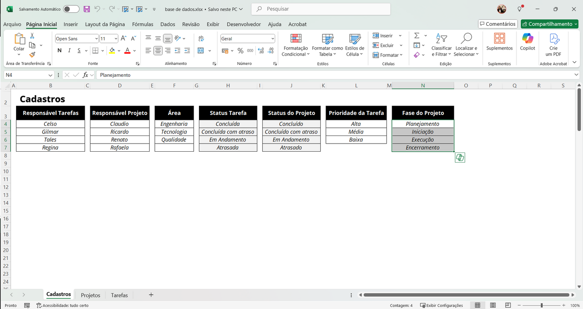Open the Comentários panel
583x309 pixels.
(x=497, y=24)
